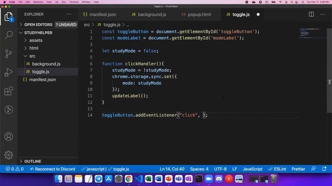Click the errors and warnings count in status bar

tap(15, 169)
